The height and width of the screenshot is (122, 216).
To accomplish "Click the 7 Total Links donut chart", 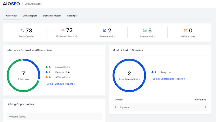I will (x=24, y=75).
